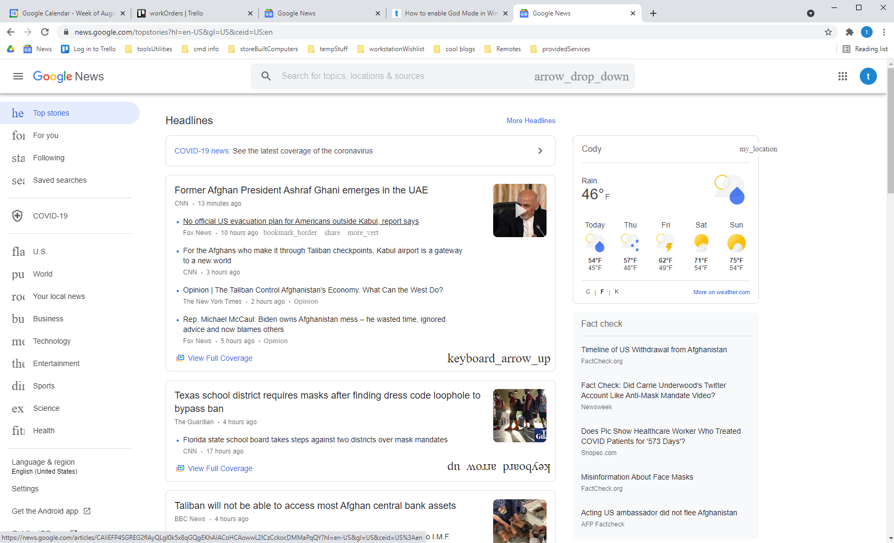894x543 pixels.
Task: Open the Chrome extensions puzzle icon
Action: (850, 32)
